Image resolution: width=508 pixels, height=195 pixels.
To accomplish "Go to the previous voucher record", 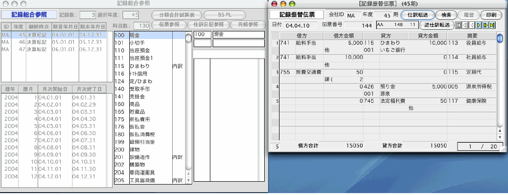I will coord(472,25).
